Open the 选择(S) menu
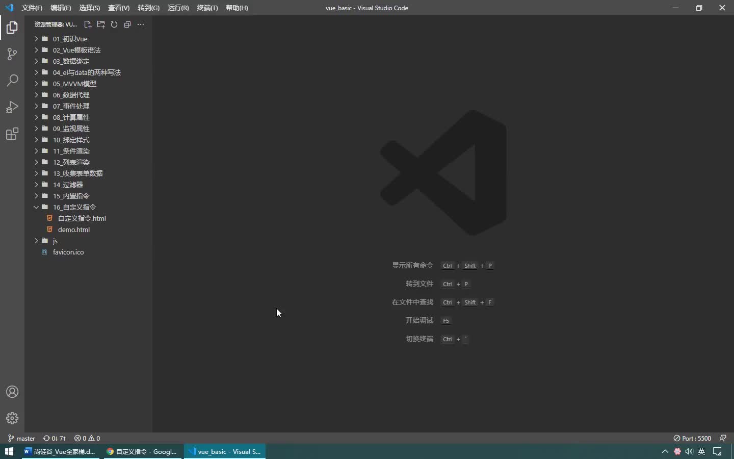This screenshot has width=734, height=459. 90,8
